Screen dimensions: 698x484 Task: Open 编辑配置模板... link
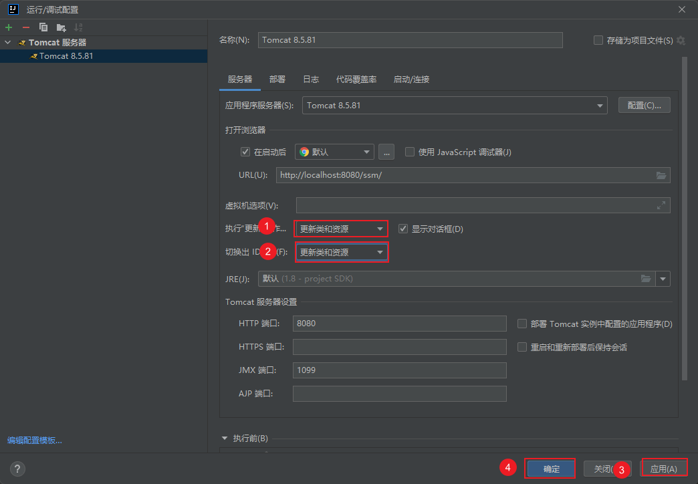pyautogui.click(x=35, y=441)
